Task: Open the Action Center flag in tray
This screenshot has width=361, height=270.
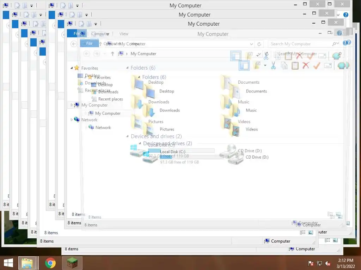Action: pyautogui.click(x=311, y=263)
